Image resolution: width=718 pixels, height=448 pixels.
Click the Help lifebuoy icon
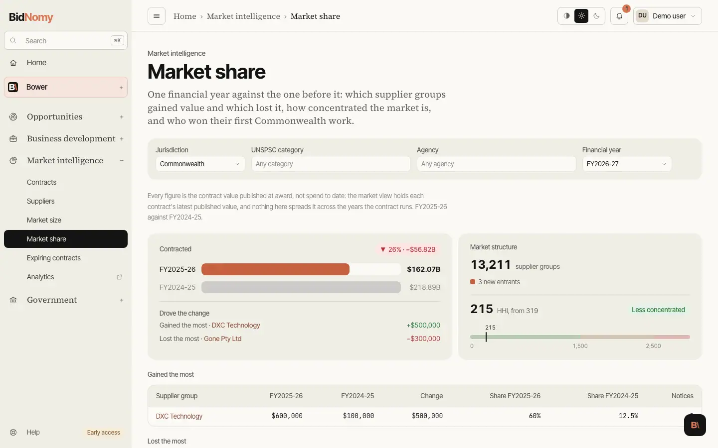(13, 432)
